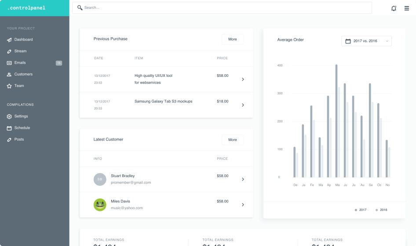Toggle the 2016 legend series
Screen dimensions: 416x246
pyautogui.click(x=381, y=210)
